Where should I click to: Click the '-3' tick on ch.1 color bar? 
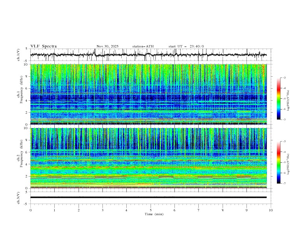[284, 78]
